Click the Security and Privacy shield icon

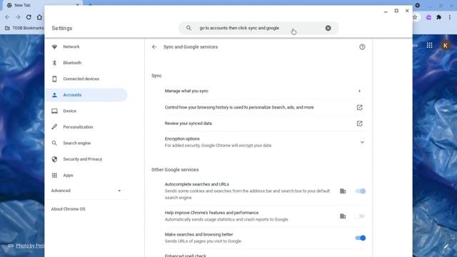coord(54,159)
